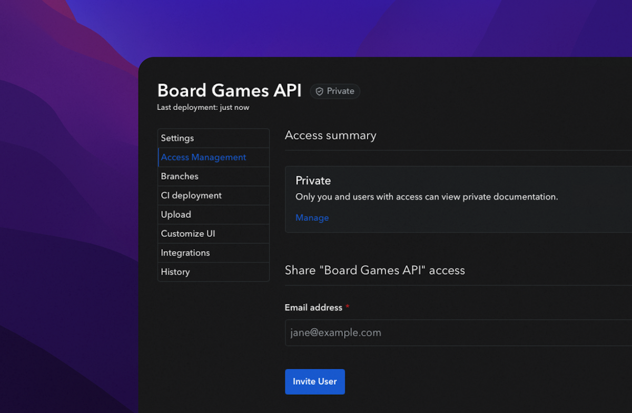Screen dimensions: 632x413
Task: Select Access Management in the sidebar
Action: [203, 157]
